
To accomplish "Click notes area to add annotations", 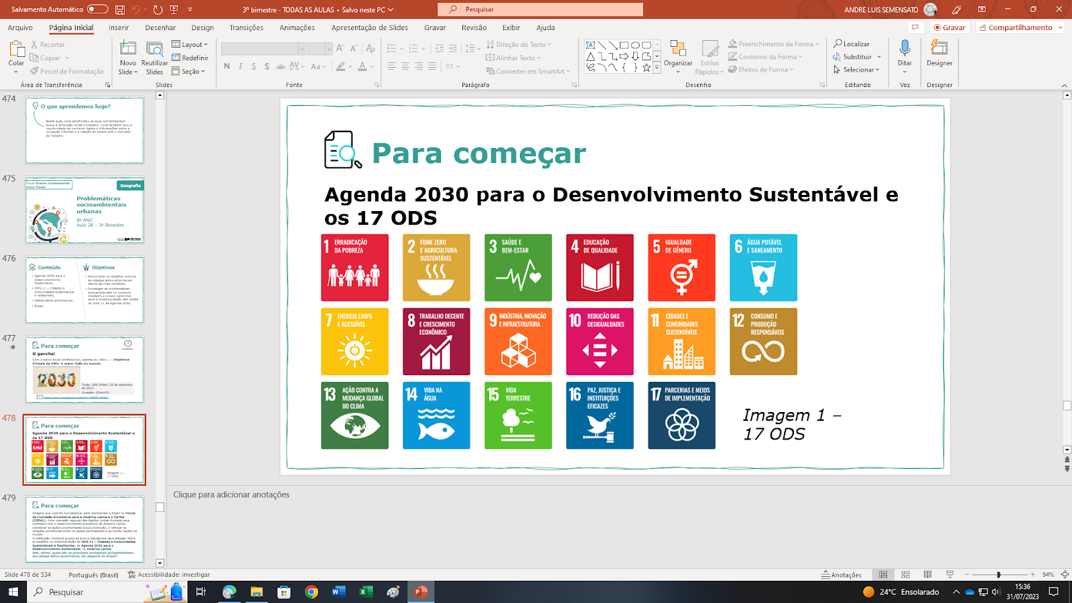I will [231, 494].
